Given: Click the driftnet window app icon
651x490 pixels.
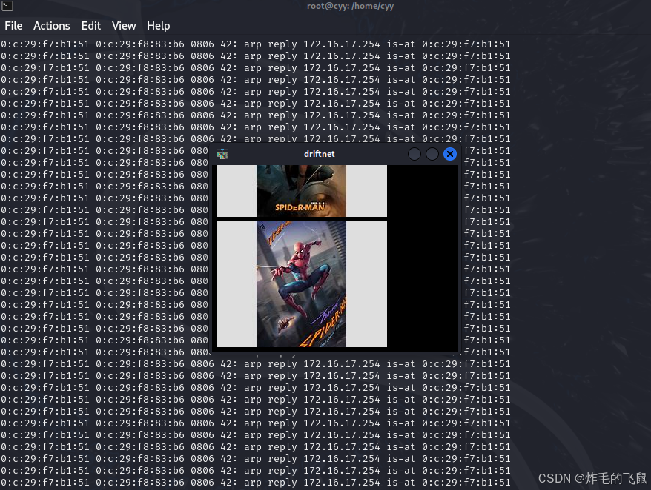Looking at the screenshot, I should [222, 154].
